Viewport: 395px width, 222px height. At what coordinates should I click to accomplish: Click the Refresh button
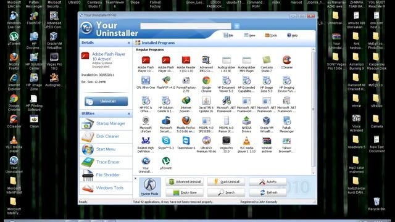(267, 192)
